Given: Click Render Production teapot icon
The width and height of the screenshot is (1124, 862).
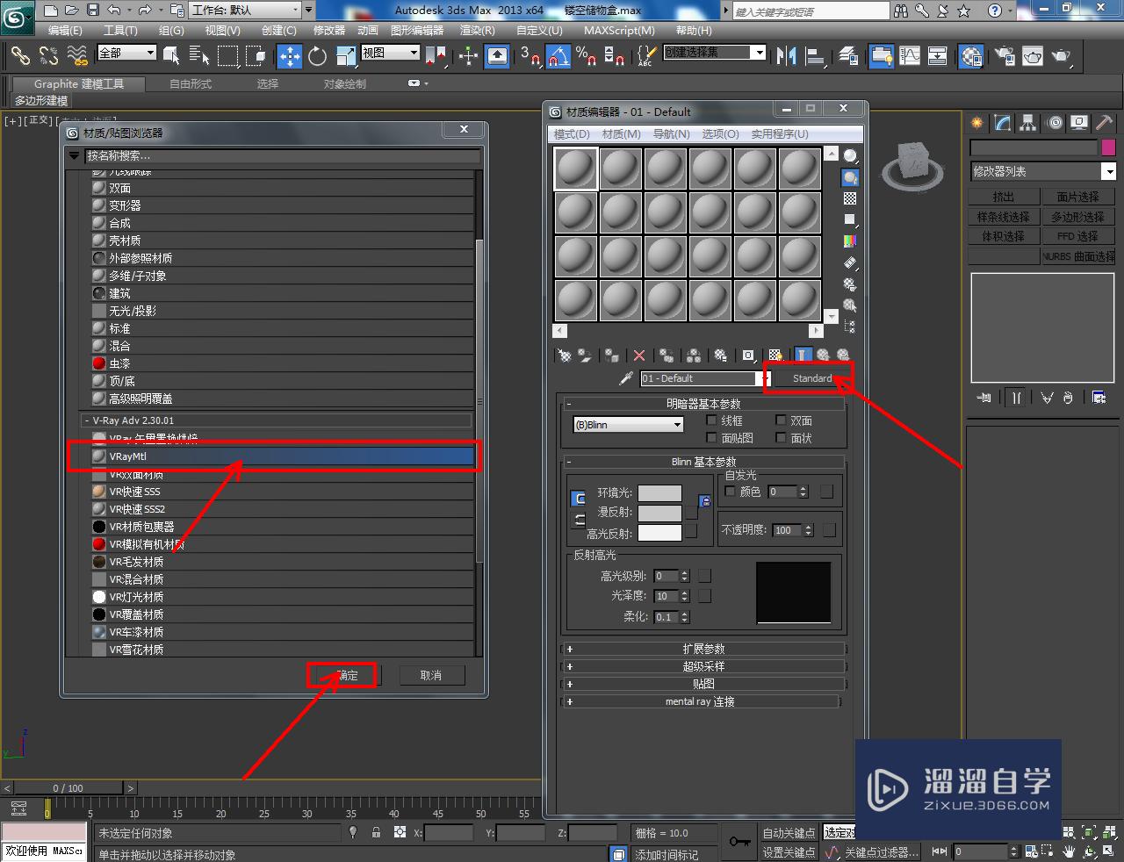Looking at the screenshot, I should point(1062,56).
